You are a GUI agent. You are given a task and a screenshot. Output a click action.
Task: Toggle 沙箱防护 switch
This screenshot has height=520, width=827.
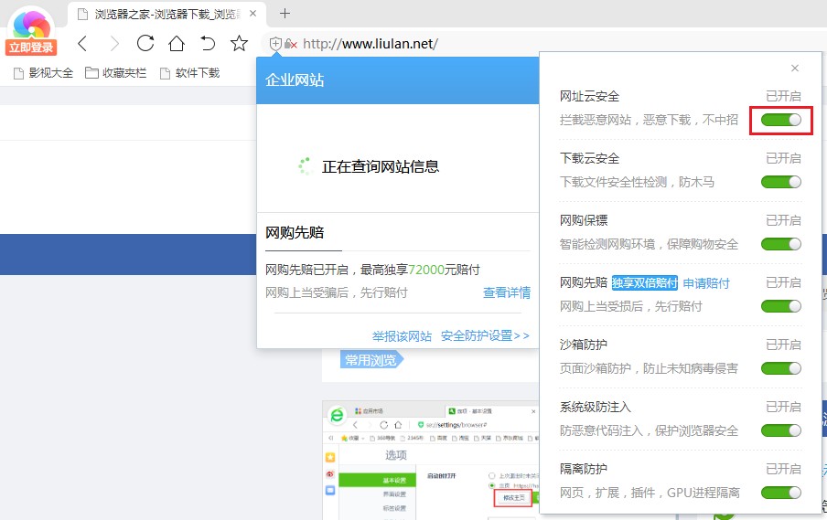(x=781, y=368)
